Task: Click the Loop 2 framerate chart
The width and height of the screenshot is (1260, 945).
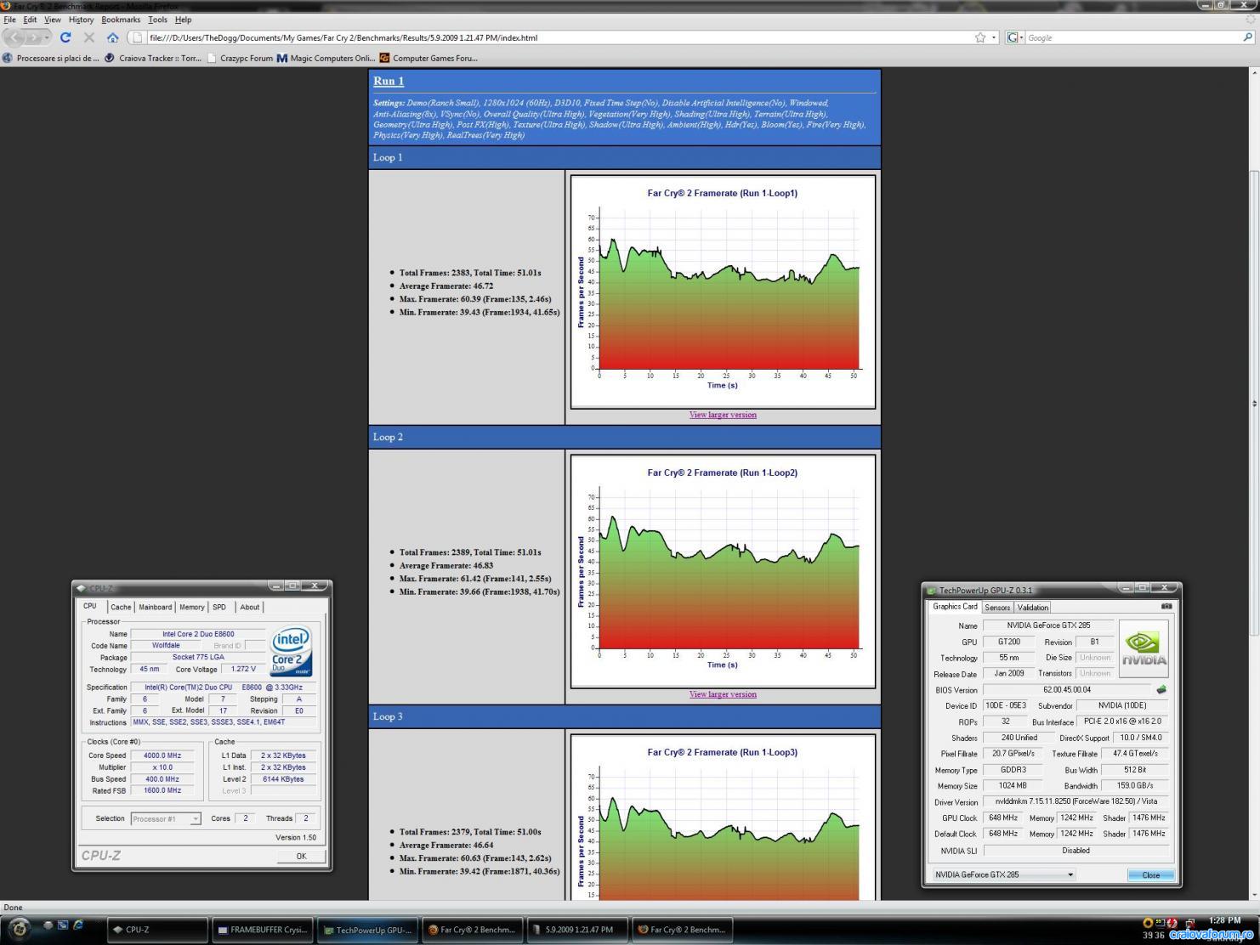Action: coord(723,571)
